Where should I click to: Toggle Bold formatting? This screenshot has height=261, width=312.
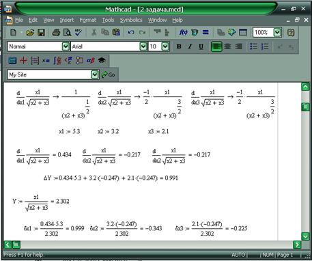[x=179, y=46]
